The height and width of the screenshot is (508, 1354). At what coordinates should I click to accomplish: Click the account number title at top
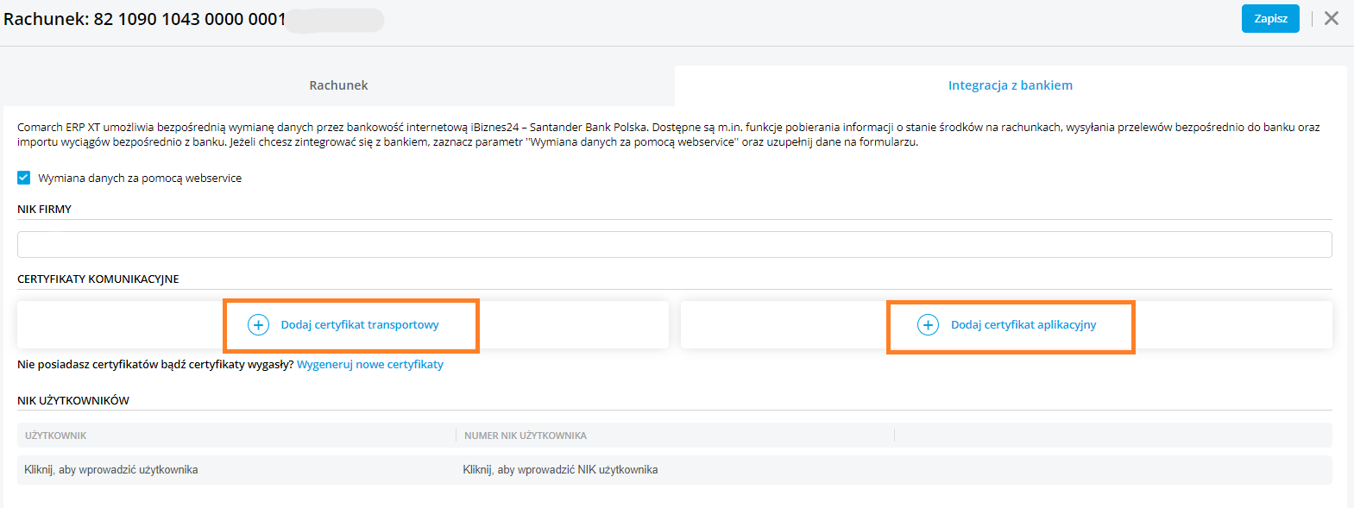tap(145, 19)
